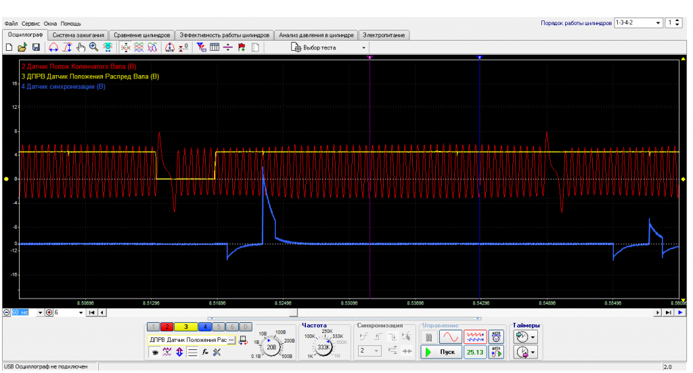Select the Осциллограф tab

click(25, 35)
